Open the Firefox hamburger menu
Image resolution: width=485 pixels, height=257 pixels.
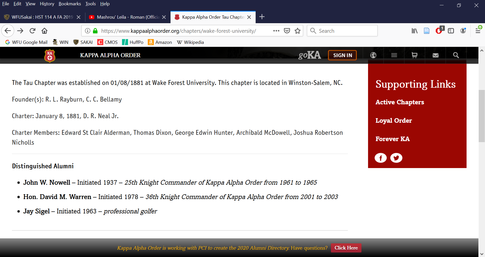point(478,31)
